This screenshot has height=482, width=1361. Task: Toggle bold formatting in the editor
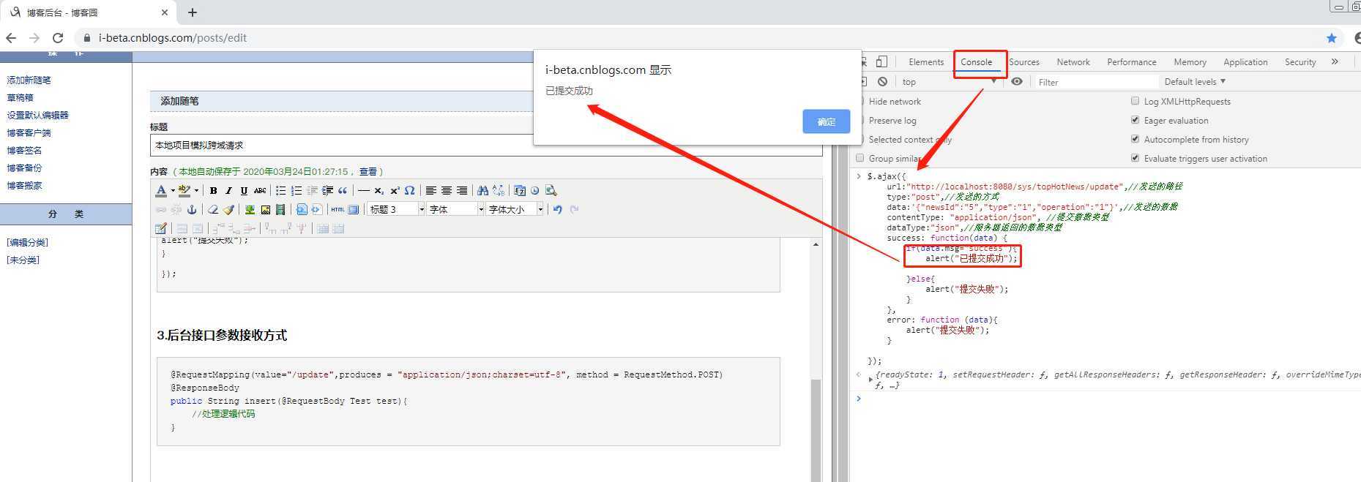213,190
